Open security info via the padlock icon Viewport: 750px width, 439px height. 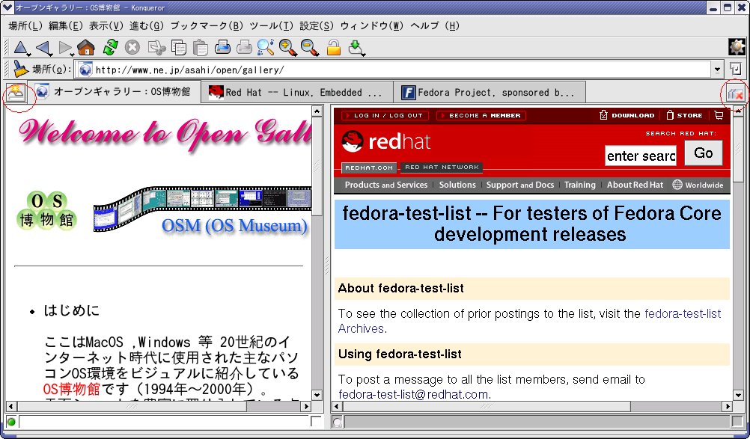pyautogui.click(x=333, y=47)
